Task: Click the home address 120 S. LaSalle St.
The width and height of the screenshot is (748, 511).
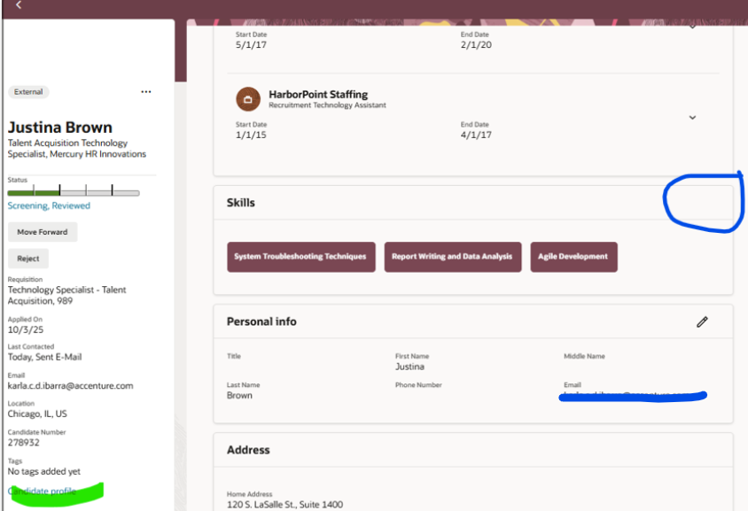Action: pos(284,504)
